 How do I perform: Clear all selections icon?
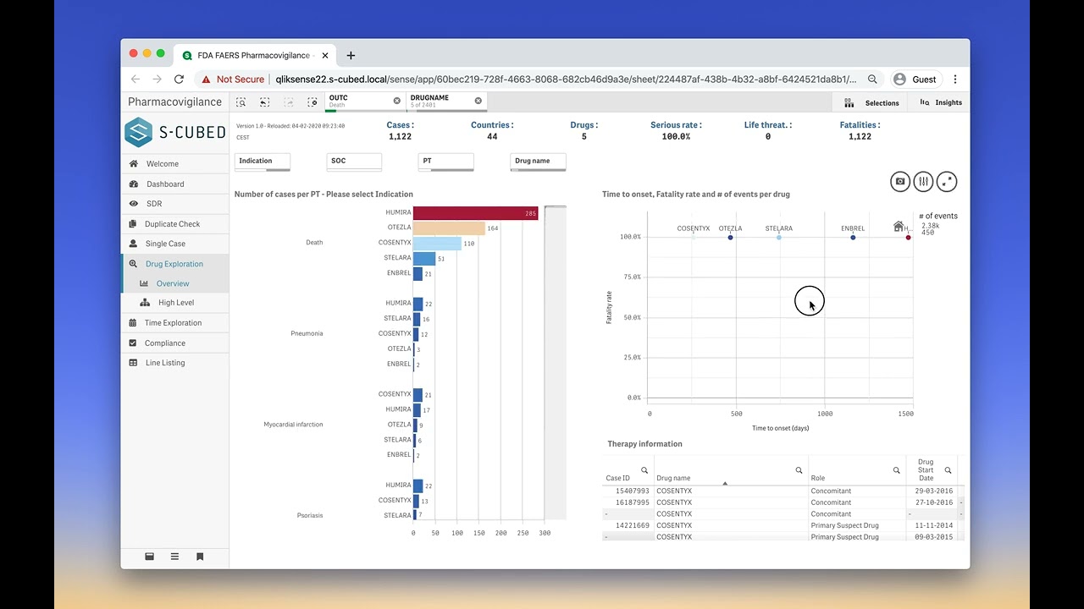[312, 102]
